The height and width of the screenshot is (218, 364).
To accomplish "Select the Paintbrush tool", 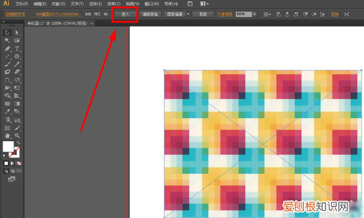I will 7,64.
